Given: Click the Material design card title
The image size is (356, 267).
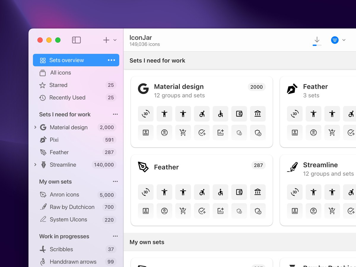Looking at the screenshot, I should [x=179, y=87].
